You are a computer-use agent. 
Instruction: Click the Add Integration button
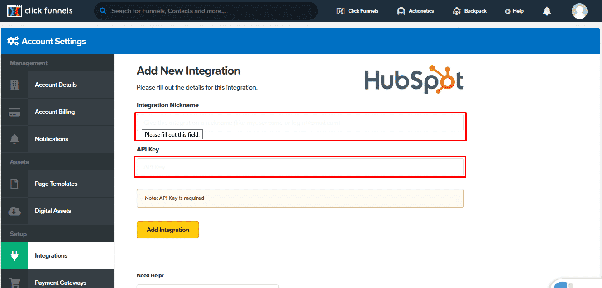coord(167,230)
